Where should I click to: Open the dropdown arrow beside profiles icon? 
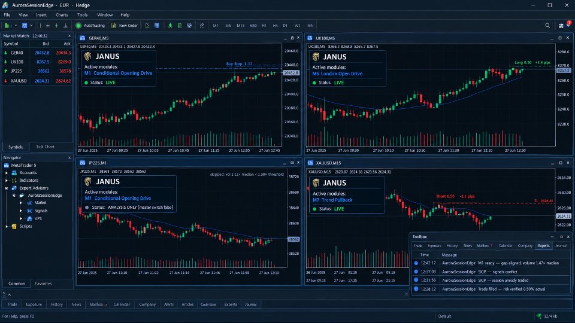click(31, 26)
